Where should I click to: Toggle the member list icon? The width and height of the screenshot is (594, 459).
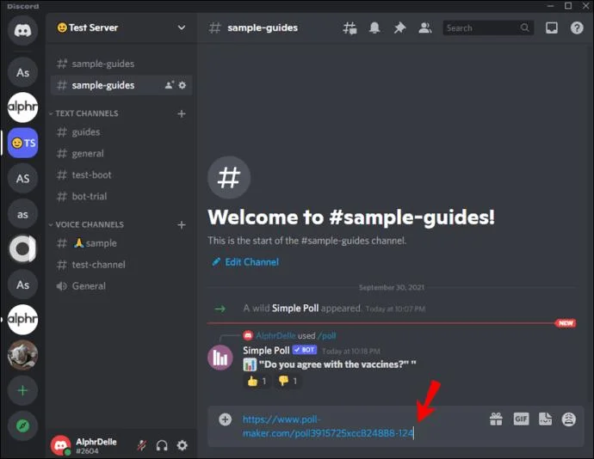[x=424, y=28]
